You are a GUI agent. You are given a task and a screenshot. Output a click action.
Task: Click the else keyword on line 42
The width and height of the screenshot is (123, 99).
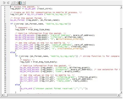point(18,85)
